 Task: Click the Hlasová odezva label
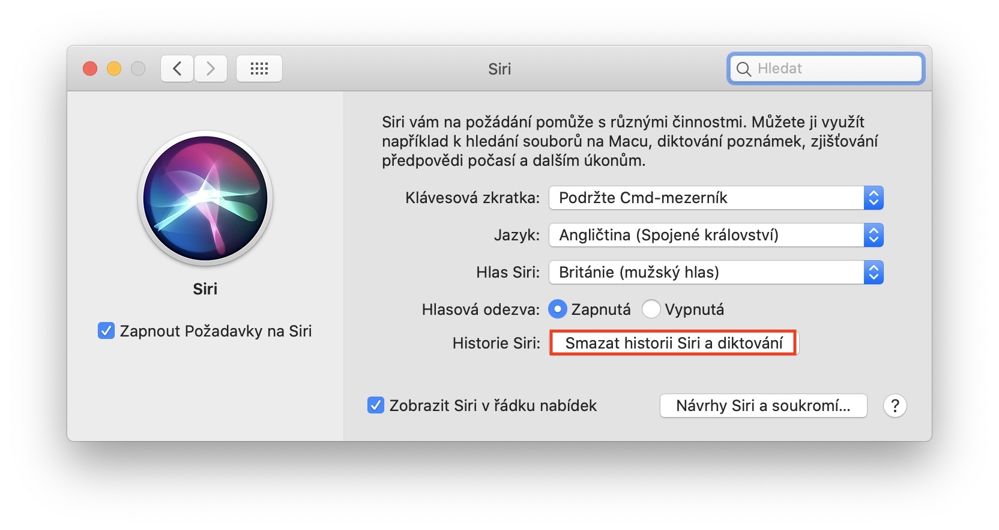(x=481, y=309)
